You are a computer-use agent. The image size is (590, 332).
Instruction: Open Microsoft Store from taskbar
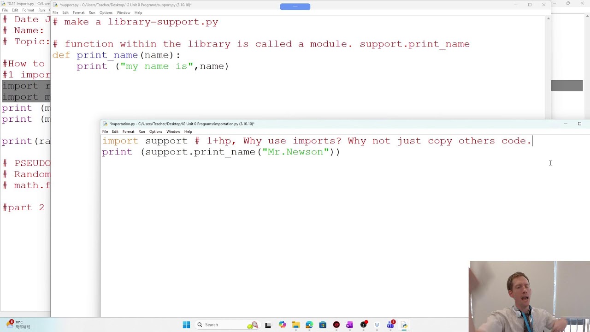click(323, 325)
